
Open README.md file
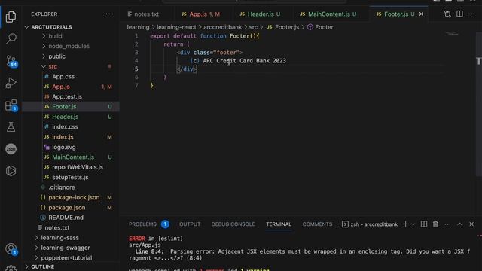(66, 218)
